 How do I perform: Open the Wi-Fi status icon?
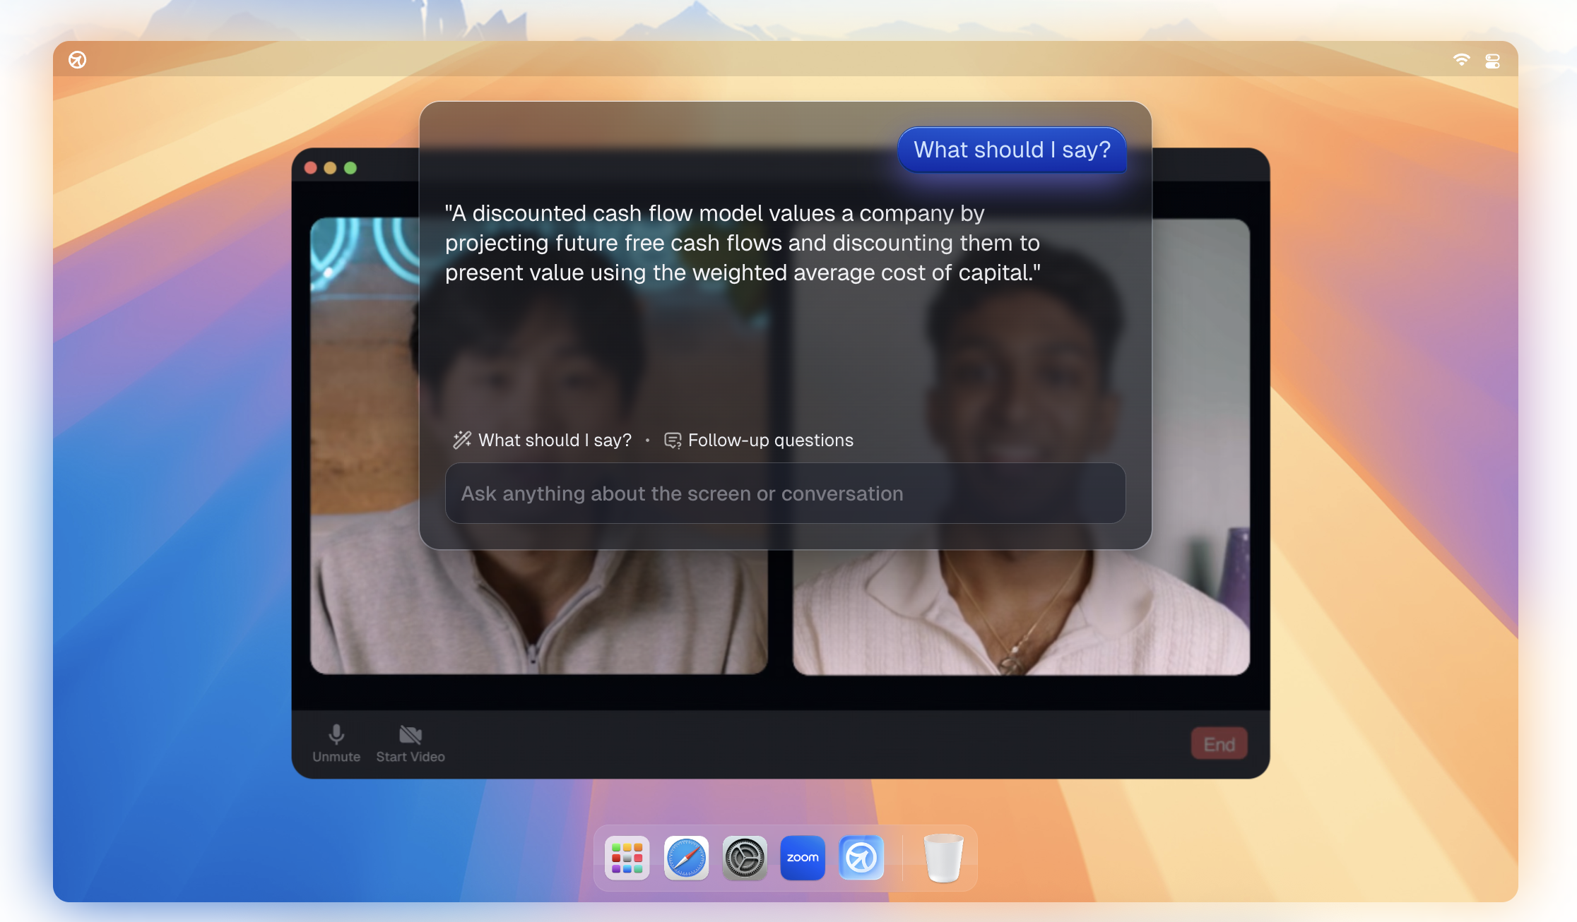click(1461, 60)
